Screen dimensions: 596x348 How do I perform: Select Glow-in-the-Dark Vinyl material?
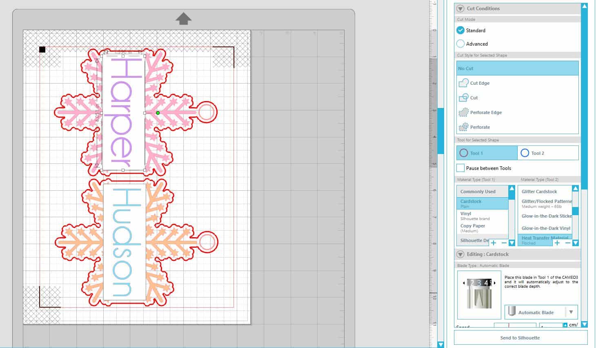click(545, 228)
